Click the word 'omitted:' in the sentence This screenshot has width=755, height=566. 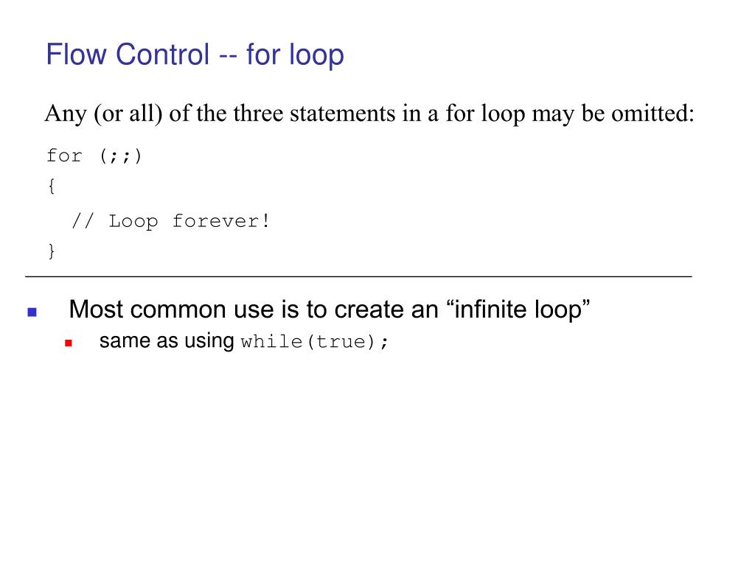(x=653, y=113)
